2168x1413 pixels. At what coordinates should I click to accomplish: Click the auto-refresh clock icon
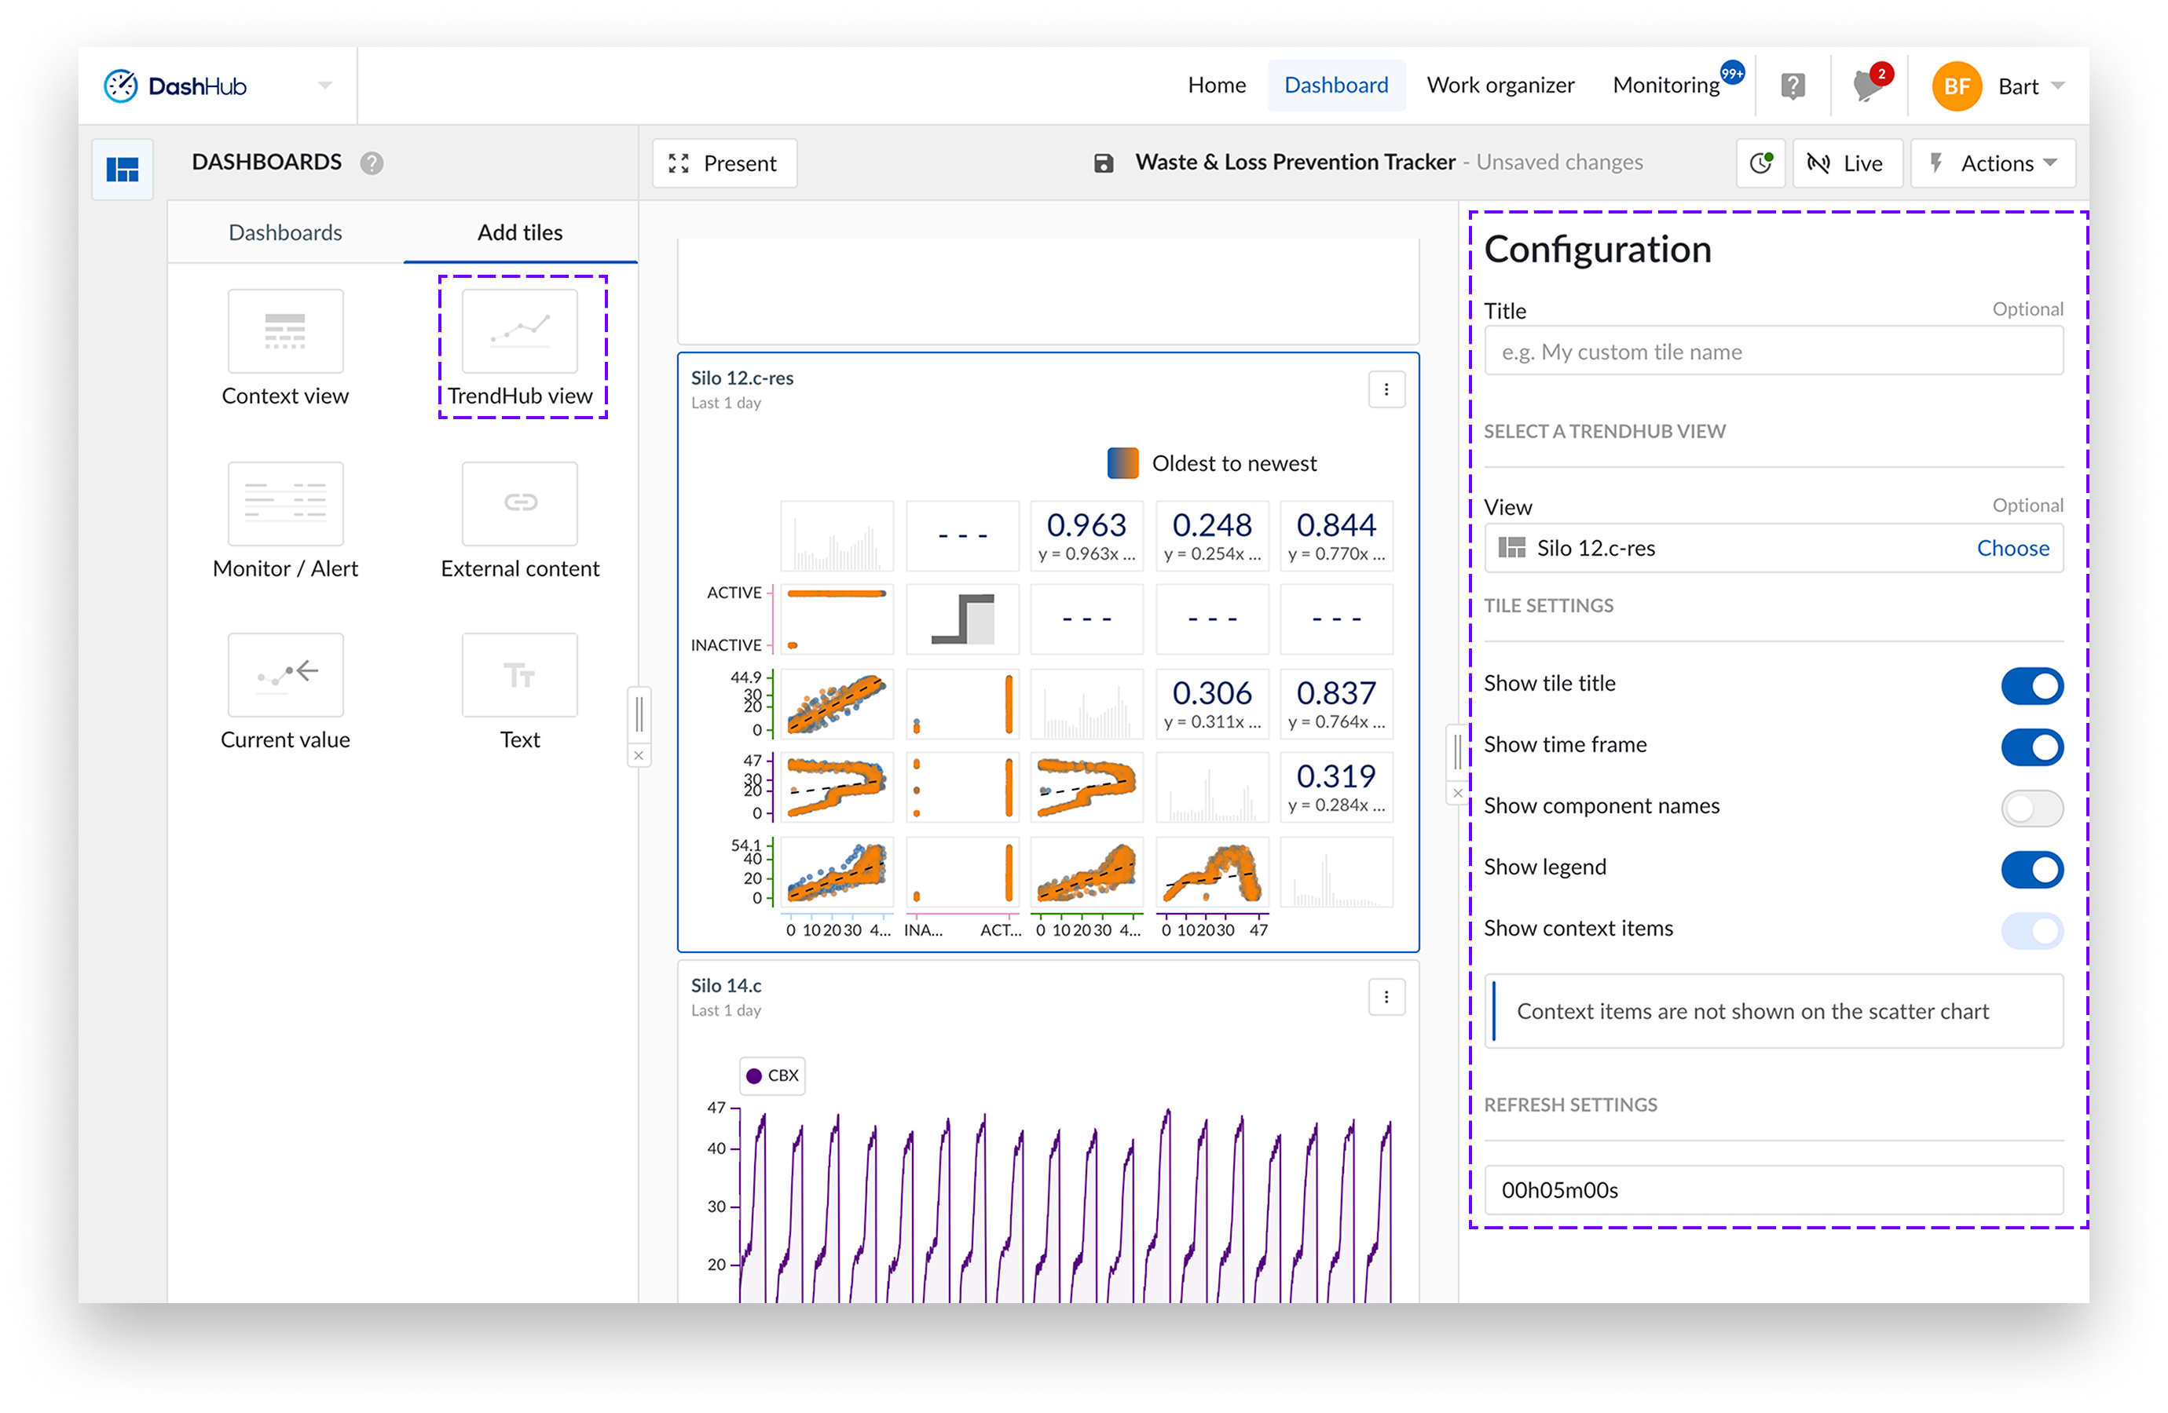1760,163
